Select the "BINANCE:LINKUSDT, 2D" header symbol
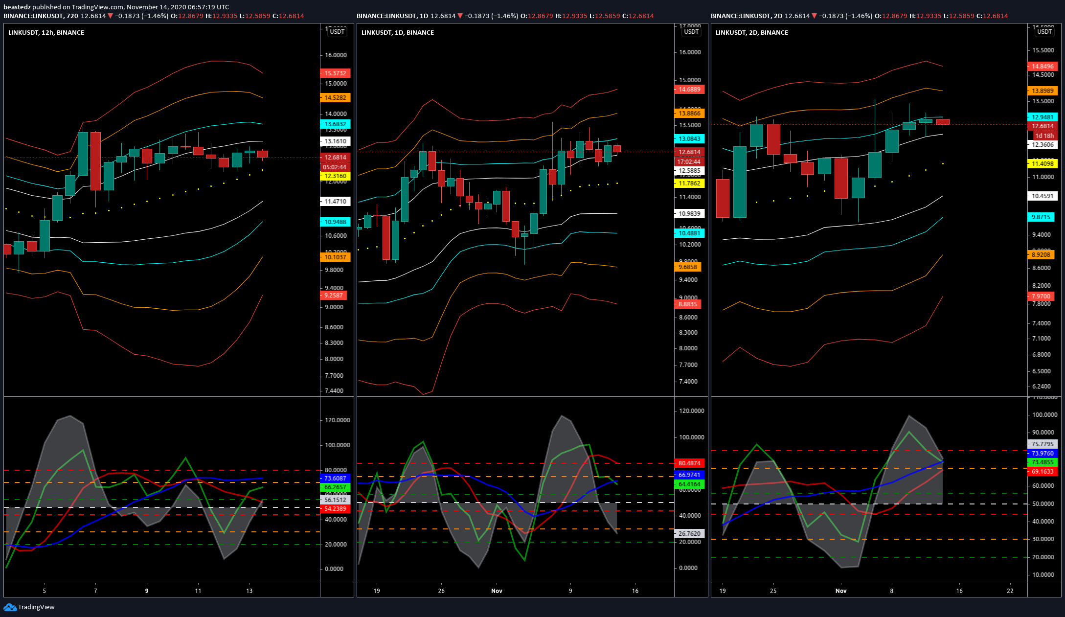 (x=747, y=16)
